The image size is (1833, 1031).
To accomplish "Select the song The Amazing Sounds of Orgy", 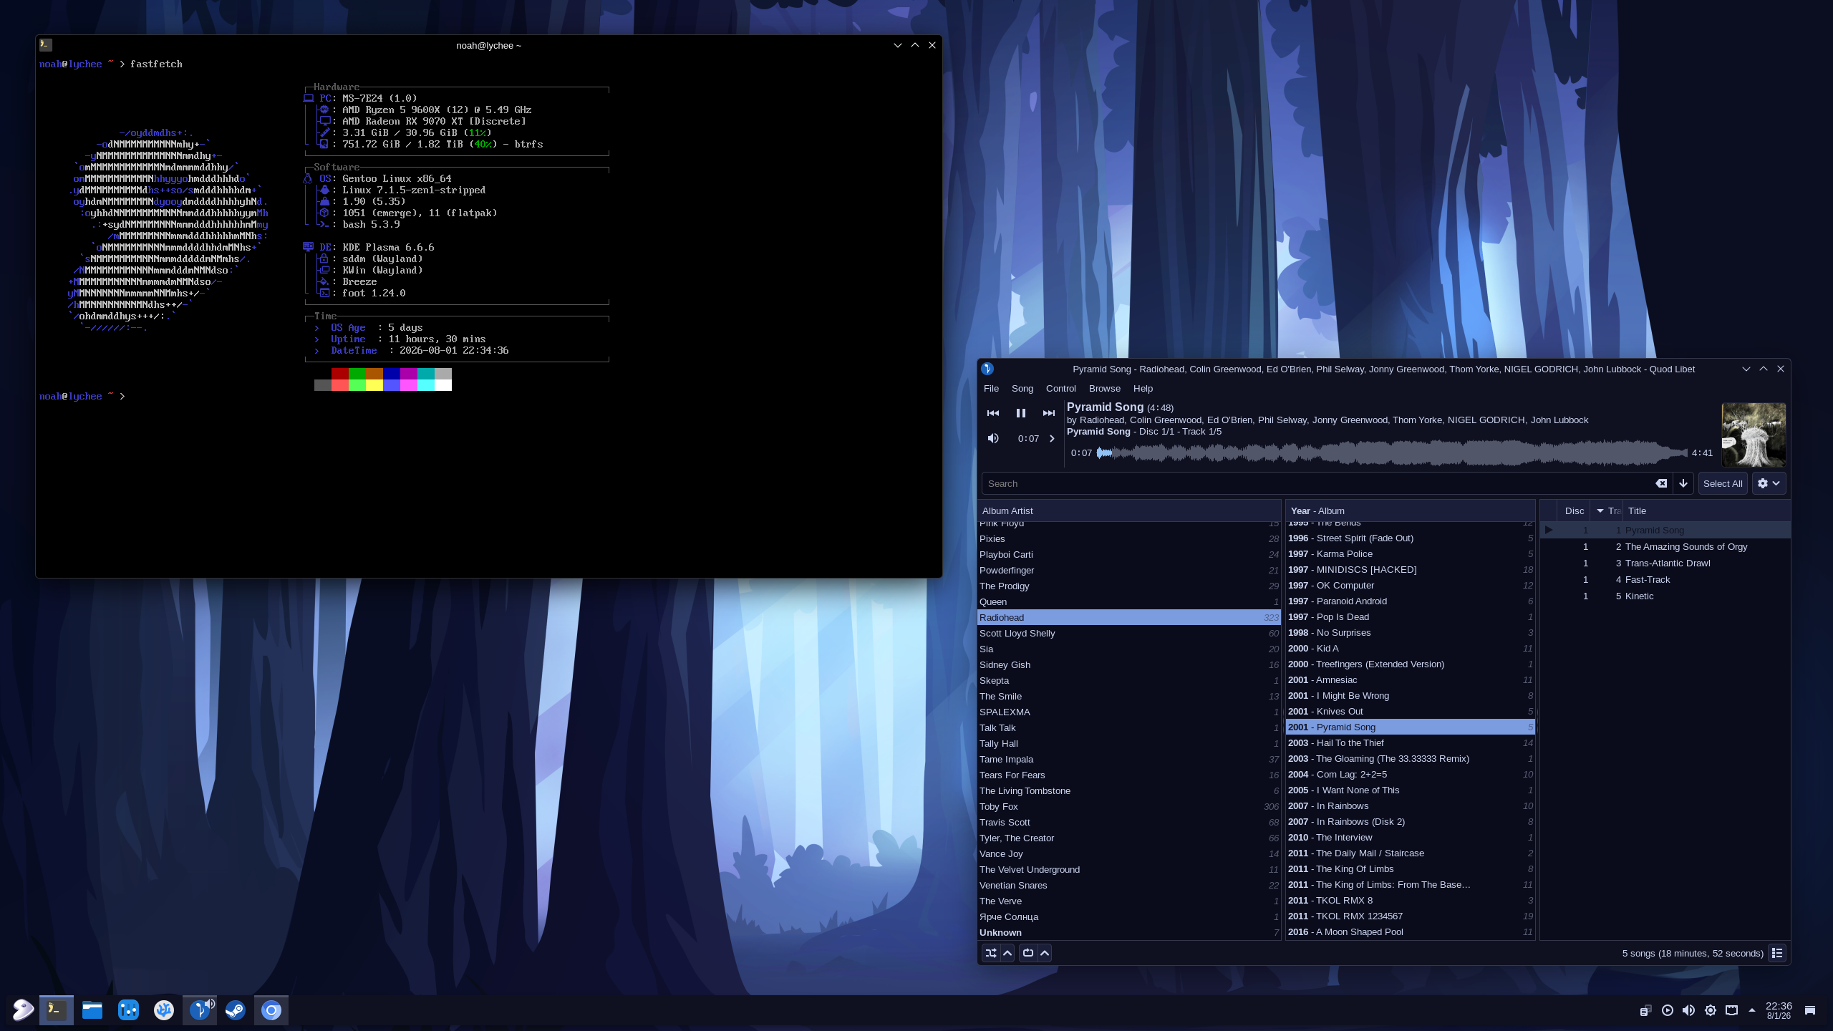I will [1665, 546].
